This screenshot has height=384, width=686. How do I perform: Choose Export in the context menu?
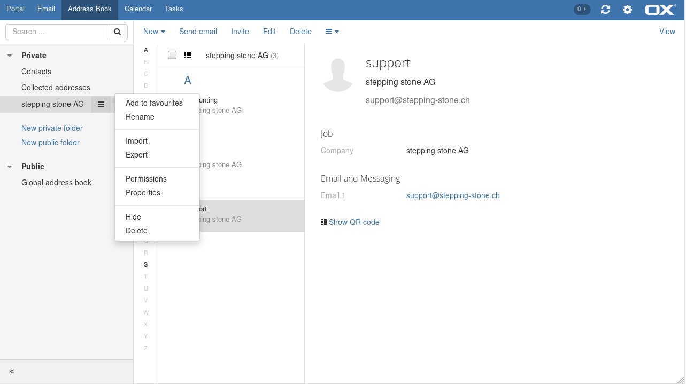[x=136, y=155]
